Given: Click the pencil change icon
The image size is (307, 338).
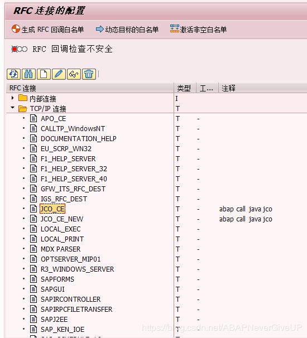Looking at the screenshot, I should point(59,74).
